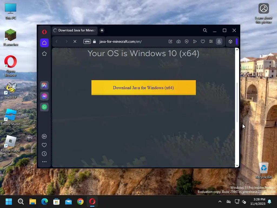The image size is (277, 208).
Task: Click Download Java for Windows (x64) button
Action: pos(143,87)
